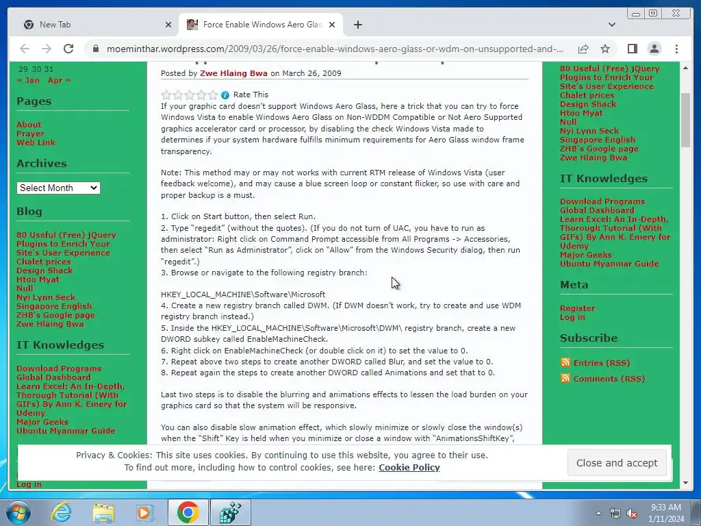Rate the post with first star

pyautogui.click(x=166, y=95)
